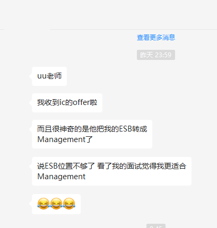Click the partially visible timestamp below the emojis
The image size is (217, 228).
tap(156, 226)
